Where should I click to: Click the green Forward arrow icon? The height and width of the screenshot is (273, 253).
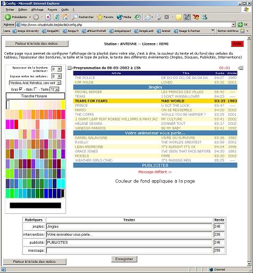click(36, 17)
